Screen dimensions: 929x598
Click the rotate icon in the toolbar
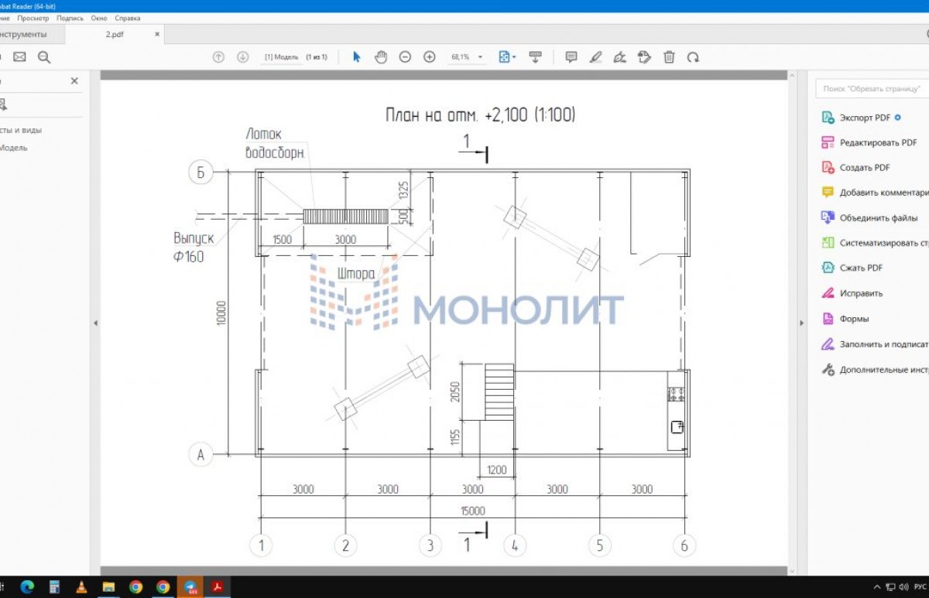pyautogui.click(x=694, y=57)
